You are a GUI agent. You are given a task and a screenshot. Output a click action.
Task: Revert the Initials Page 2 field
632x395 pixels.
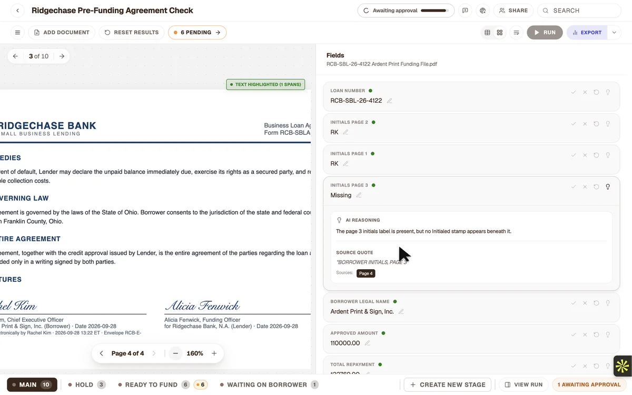coord(596,124)
